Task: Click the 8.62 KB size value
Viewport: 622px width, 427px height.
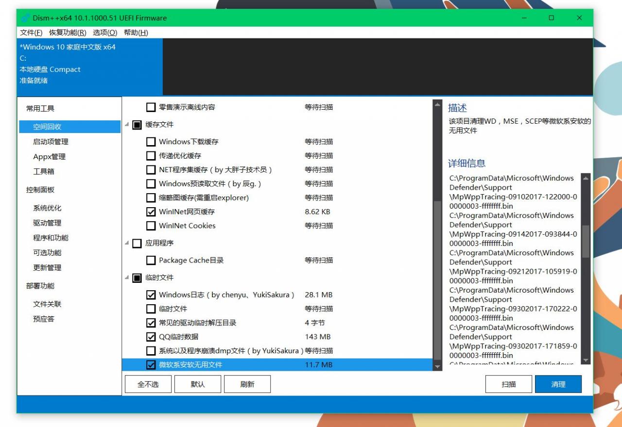Action: click(317, 212)
